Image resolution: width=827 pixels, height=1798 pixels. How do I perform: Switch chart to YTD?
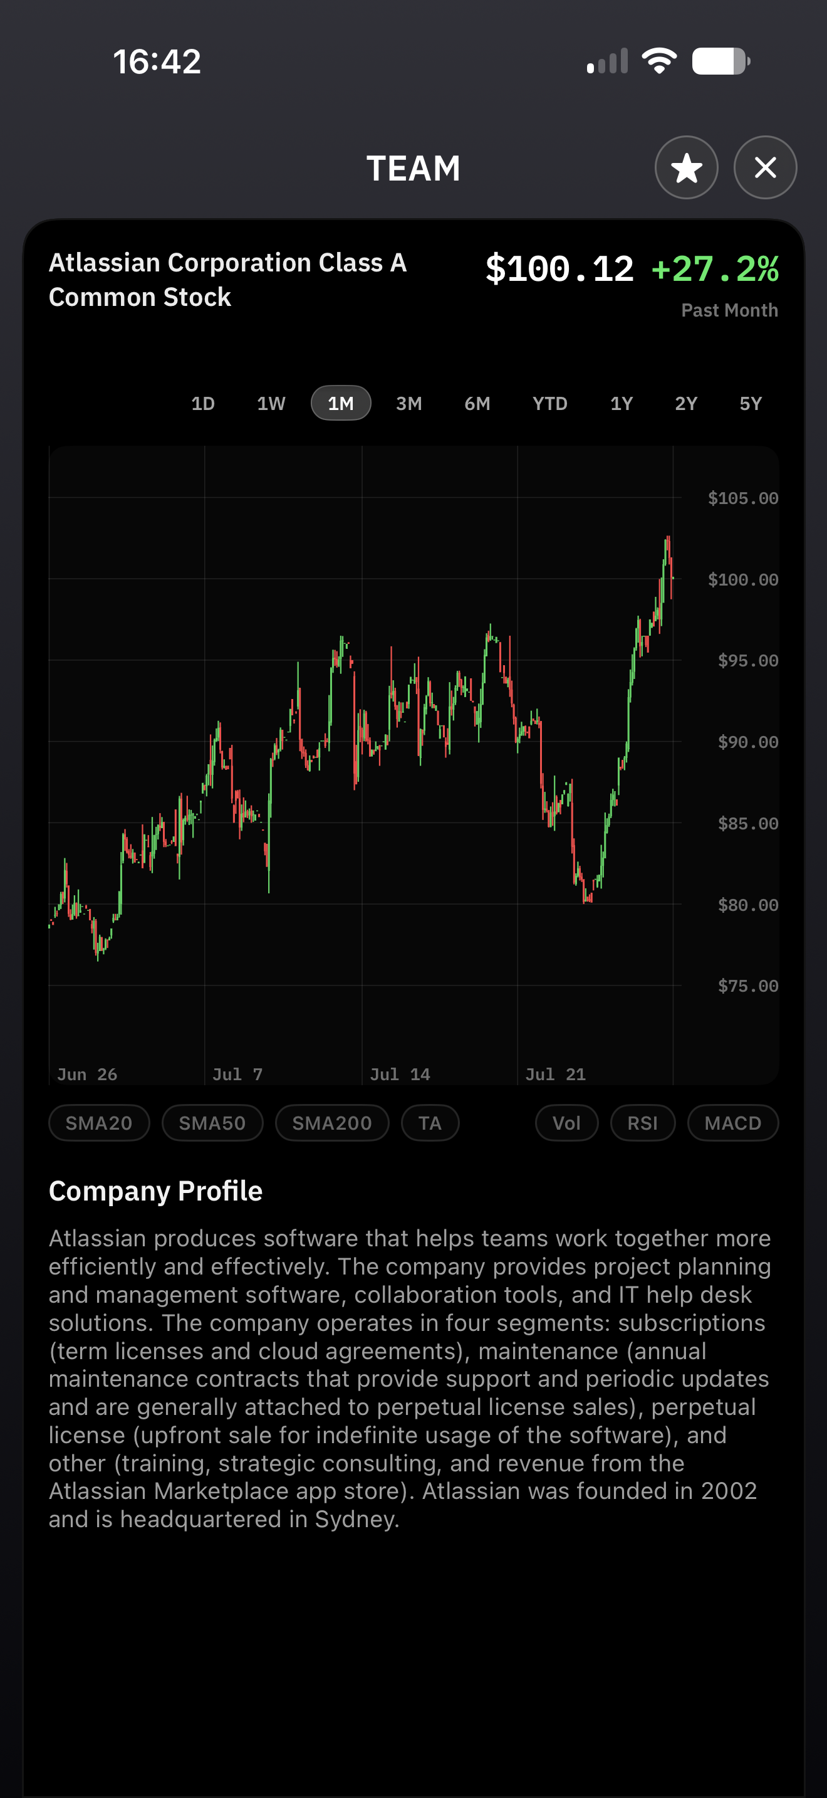549,402
